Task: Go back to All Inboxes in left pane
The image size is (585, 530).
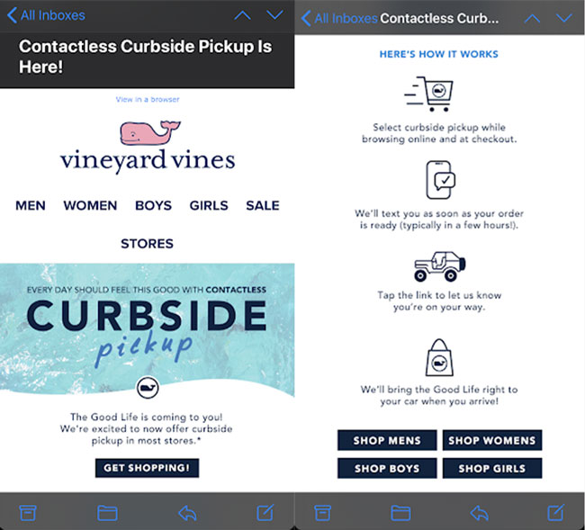Action: (46, 15)
